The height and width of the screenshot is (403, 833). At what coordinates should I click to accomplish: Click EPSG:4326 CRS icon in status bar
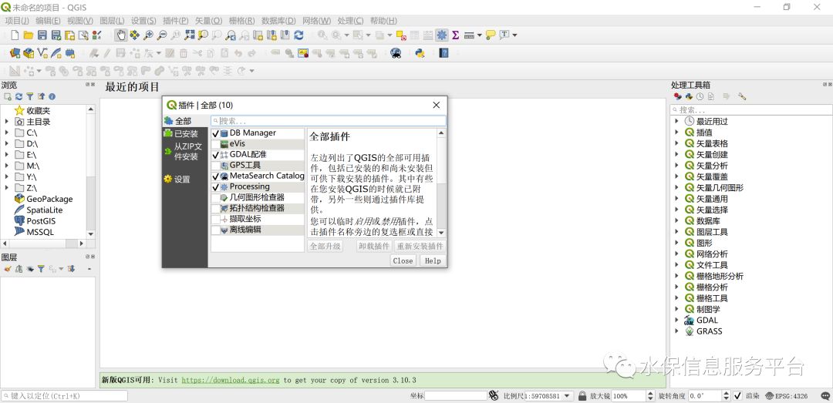786,395
